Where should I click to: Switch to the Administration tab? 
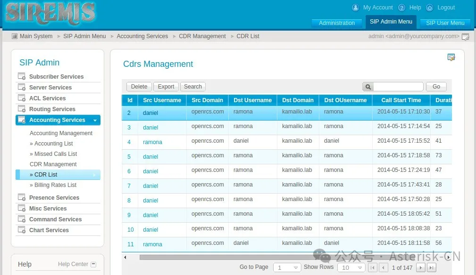pyautogui.click(x=337, y=23)
